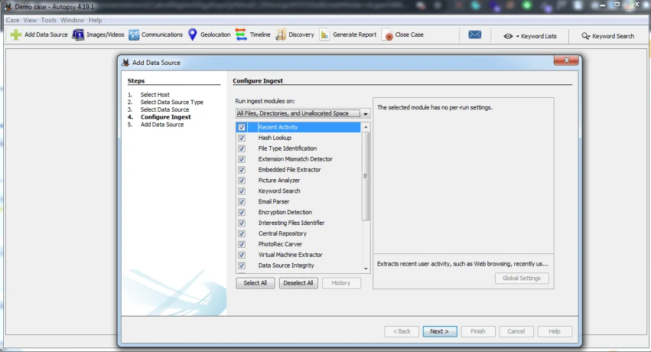Click the module list scroll-down arrow

(366, 269)
